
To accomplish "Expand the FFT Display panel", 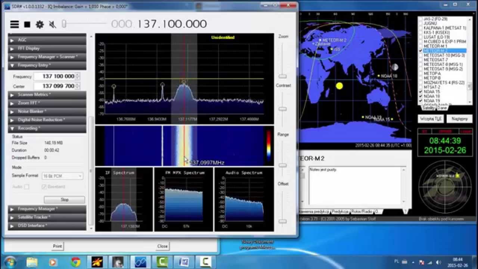I will pyautogui.click(x=47, y=48).
